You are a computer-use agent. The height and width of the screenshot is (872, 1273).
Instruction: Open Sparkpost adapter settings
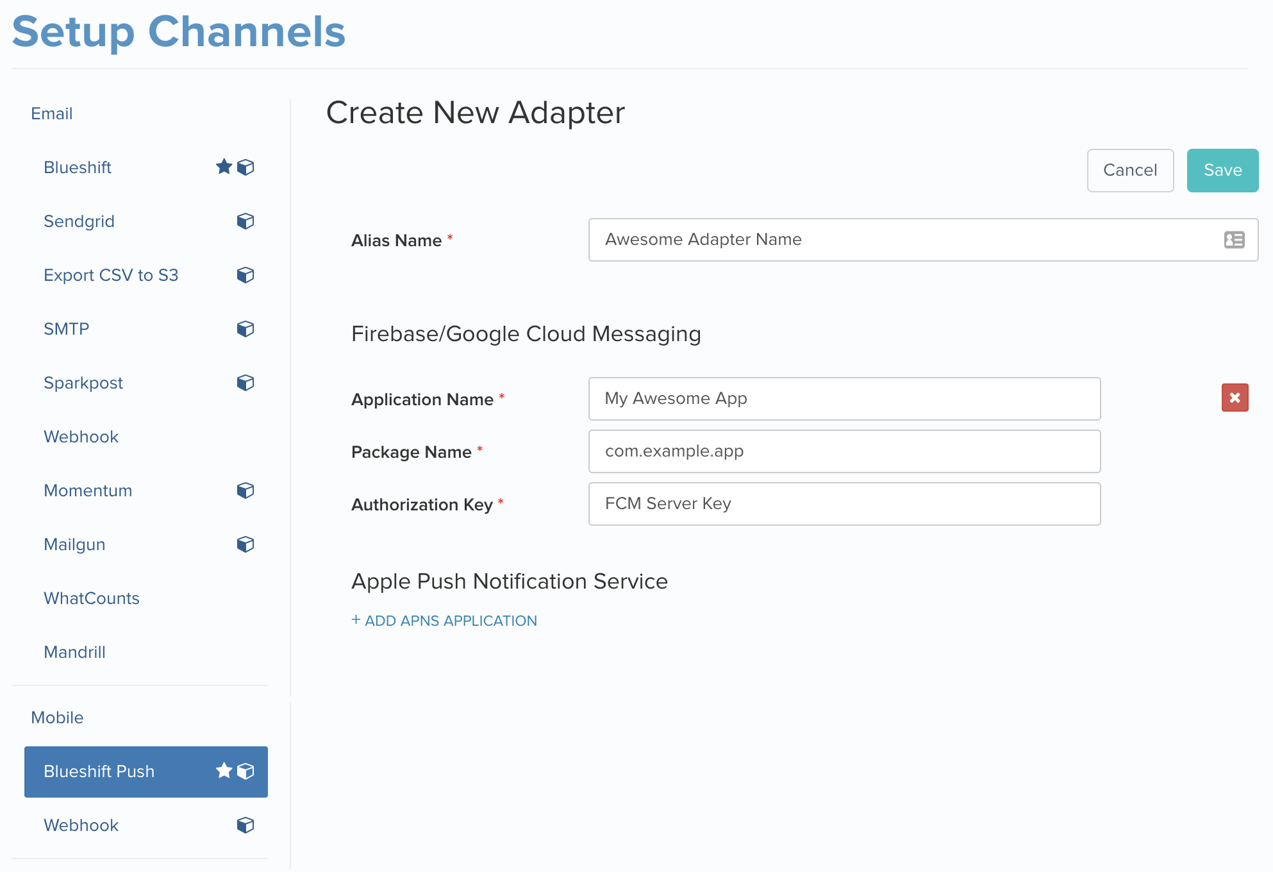coord(83,383)
